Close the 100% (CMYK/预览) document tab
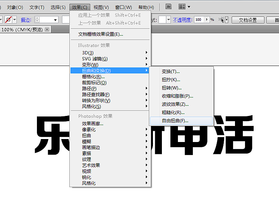The width and height of the screenshot is (279, 205). (x=47, y=29)
